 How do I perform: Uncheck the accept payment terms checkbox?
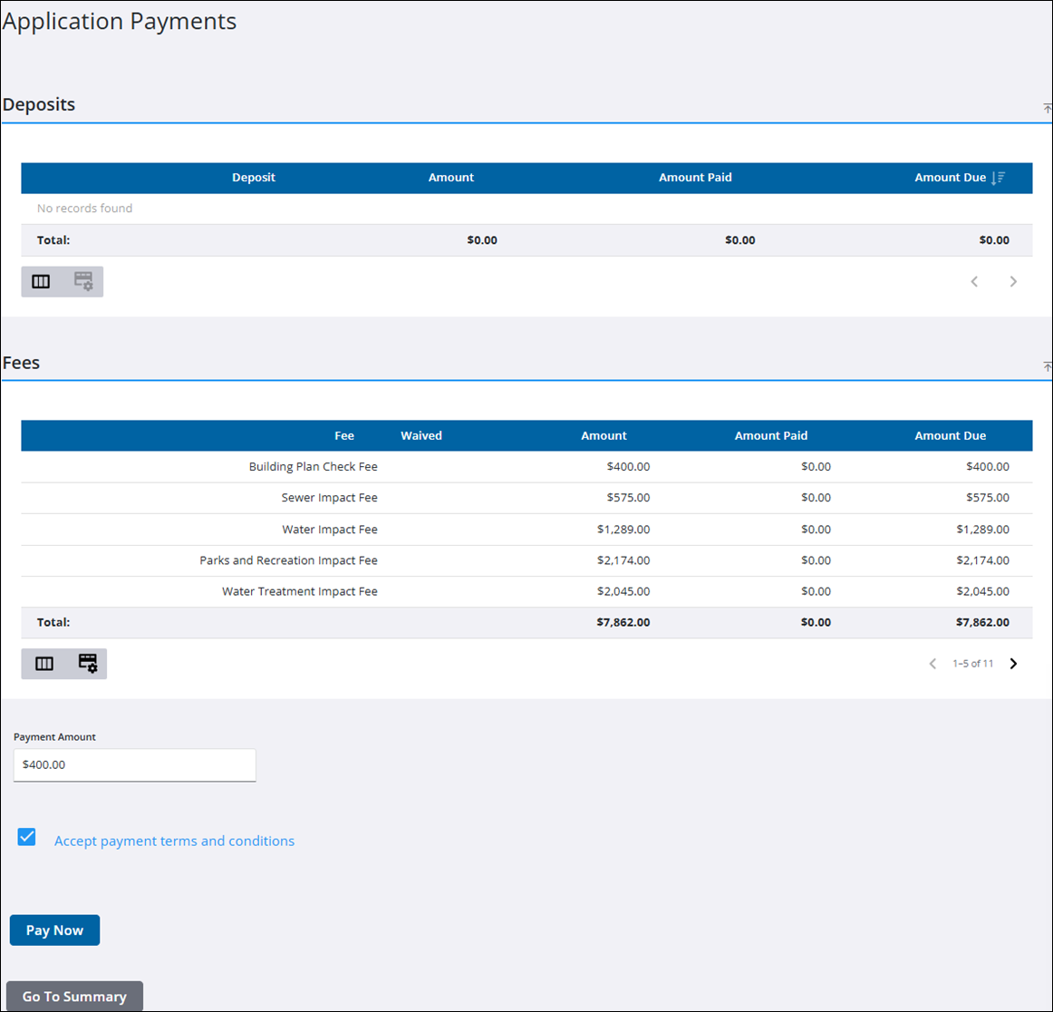27,837
